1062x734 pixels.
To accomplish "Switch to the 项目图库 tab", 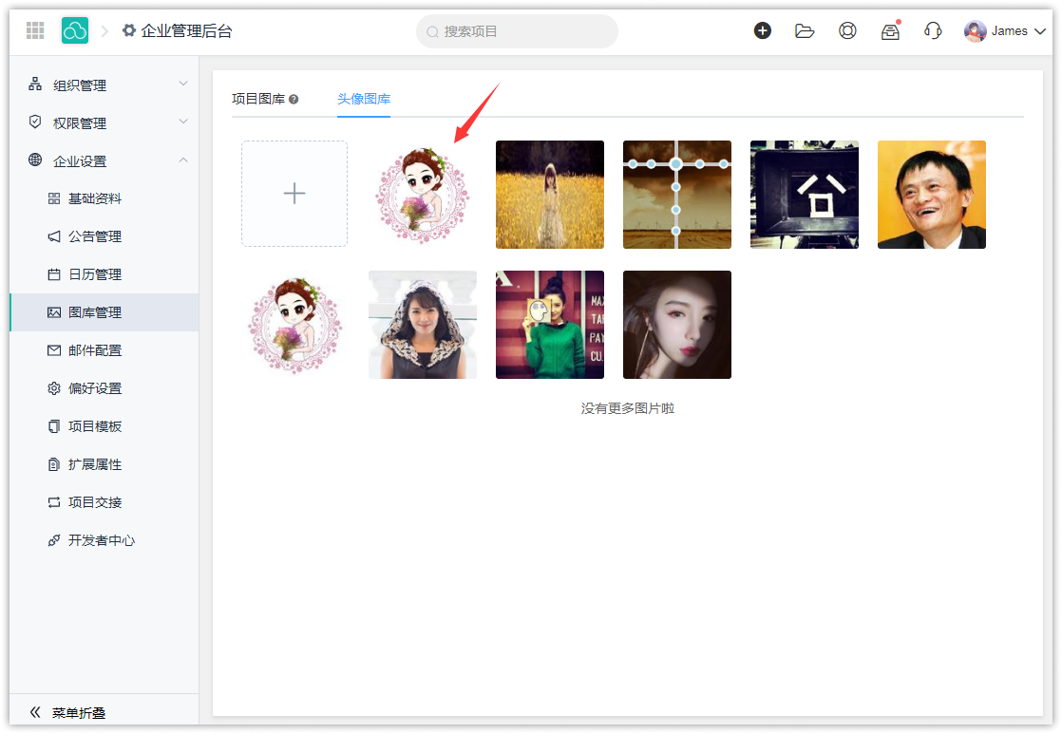I will pos(258,99).
